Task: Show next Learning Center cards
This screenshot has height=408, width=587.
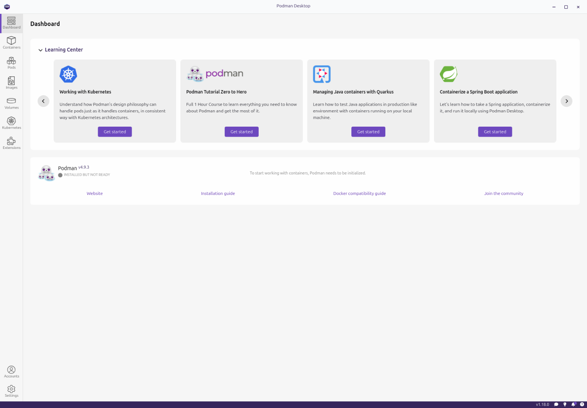Action: tap(566, 101)
